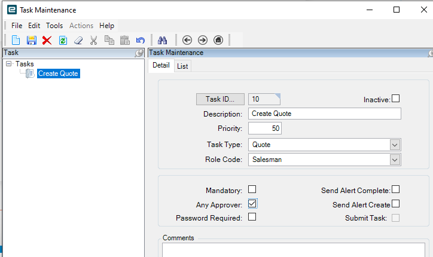Click the New document toolbar icon
Screen dimensions: 433x257
pos(16,40)
